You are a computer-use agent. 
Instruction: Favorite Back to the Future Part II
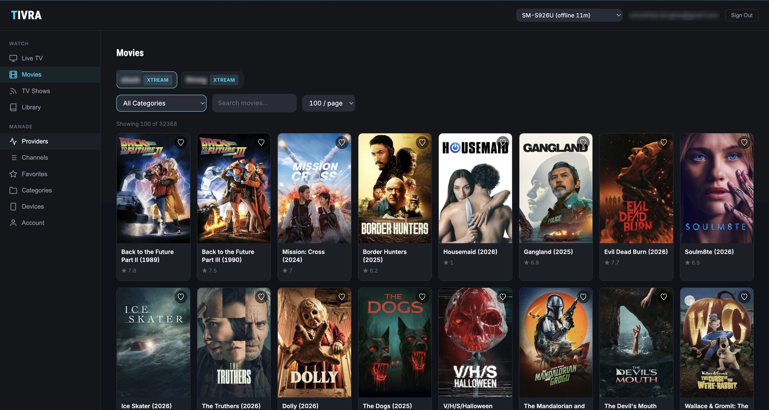point(181,143)
